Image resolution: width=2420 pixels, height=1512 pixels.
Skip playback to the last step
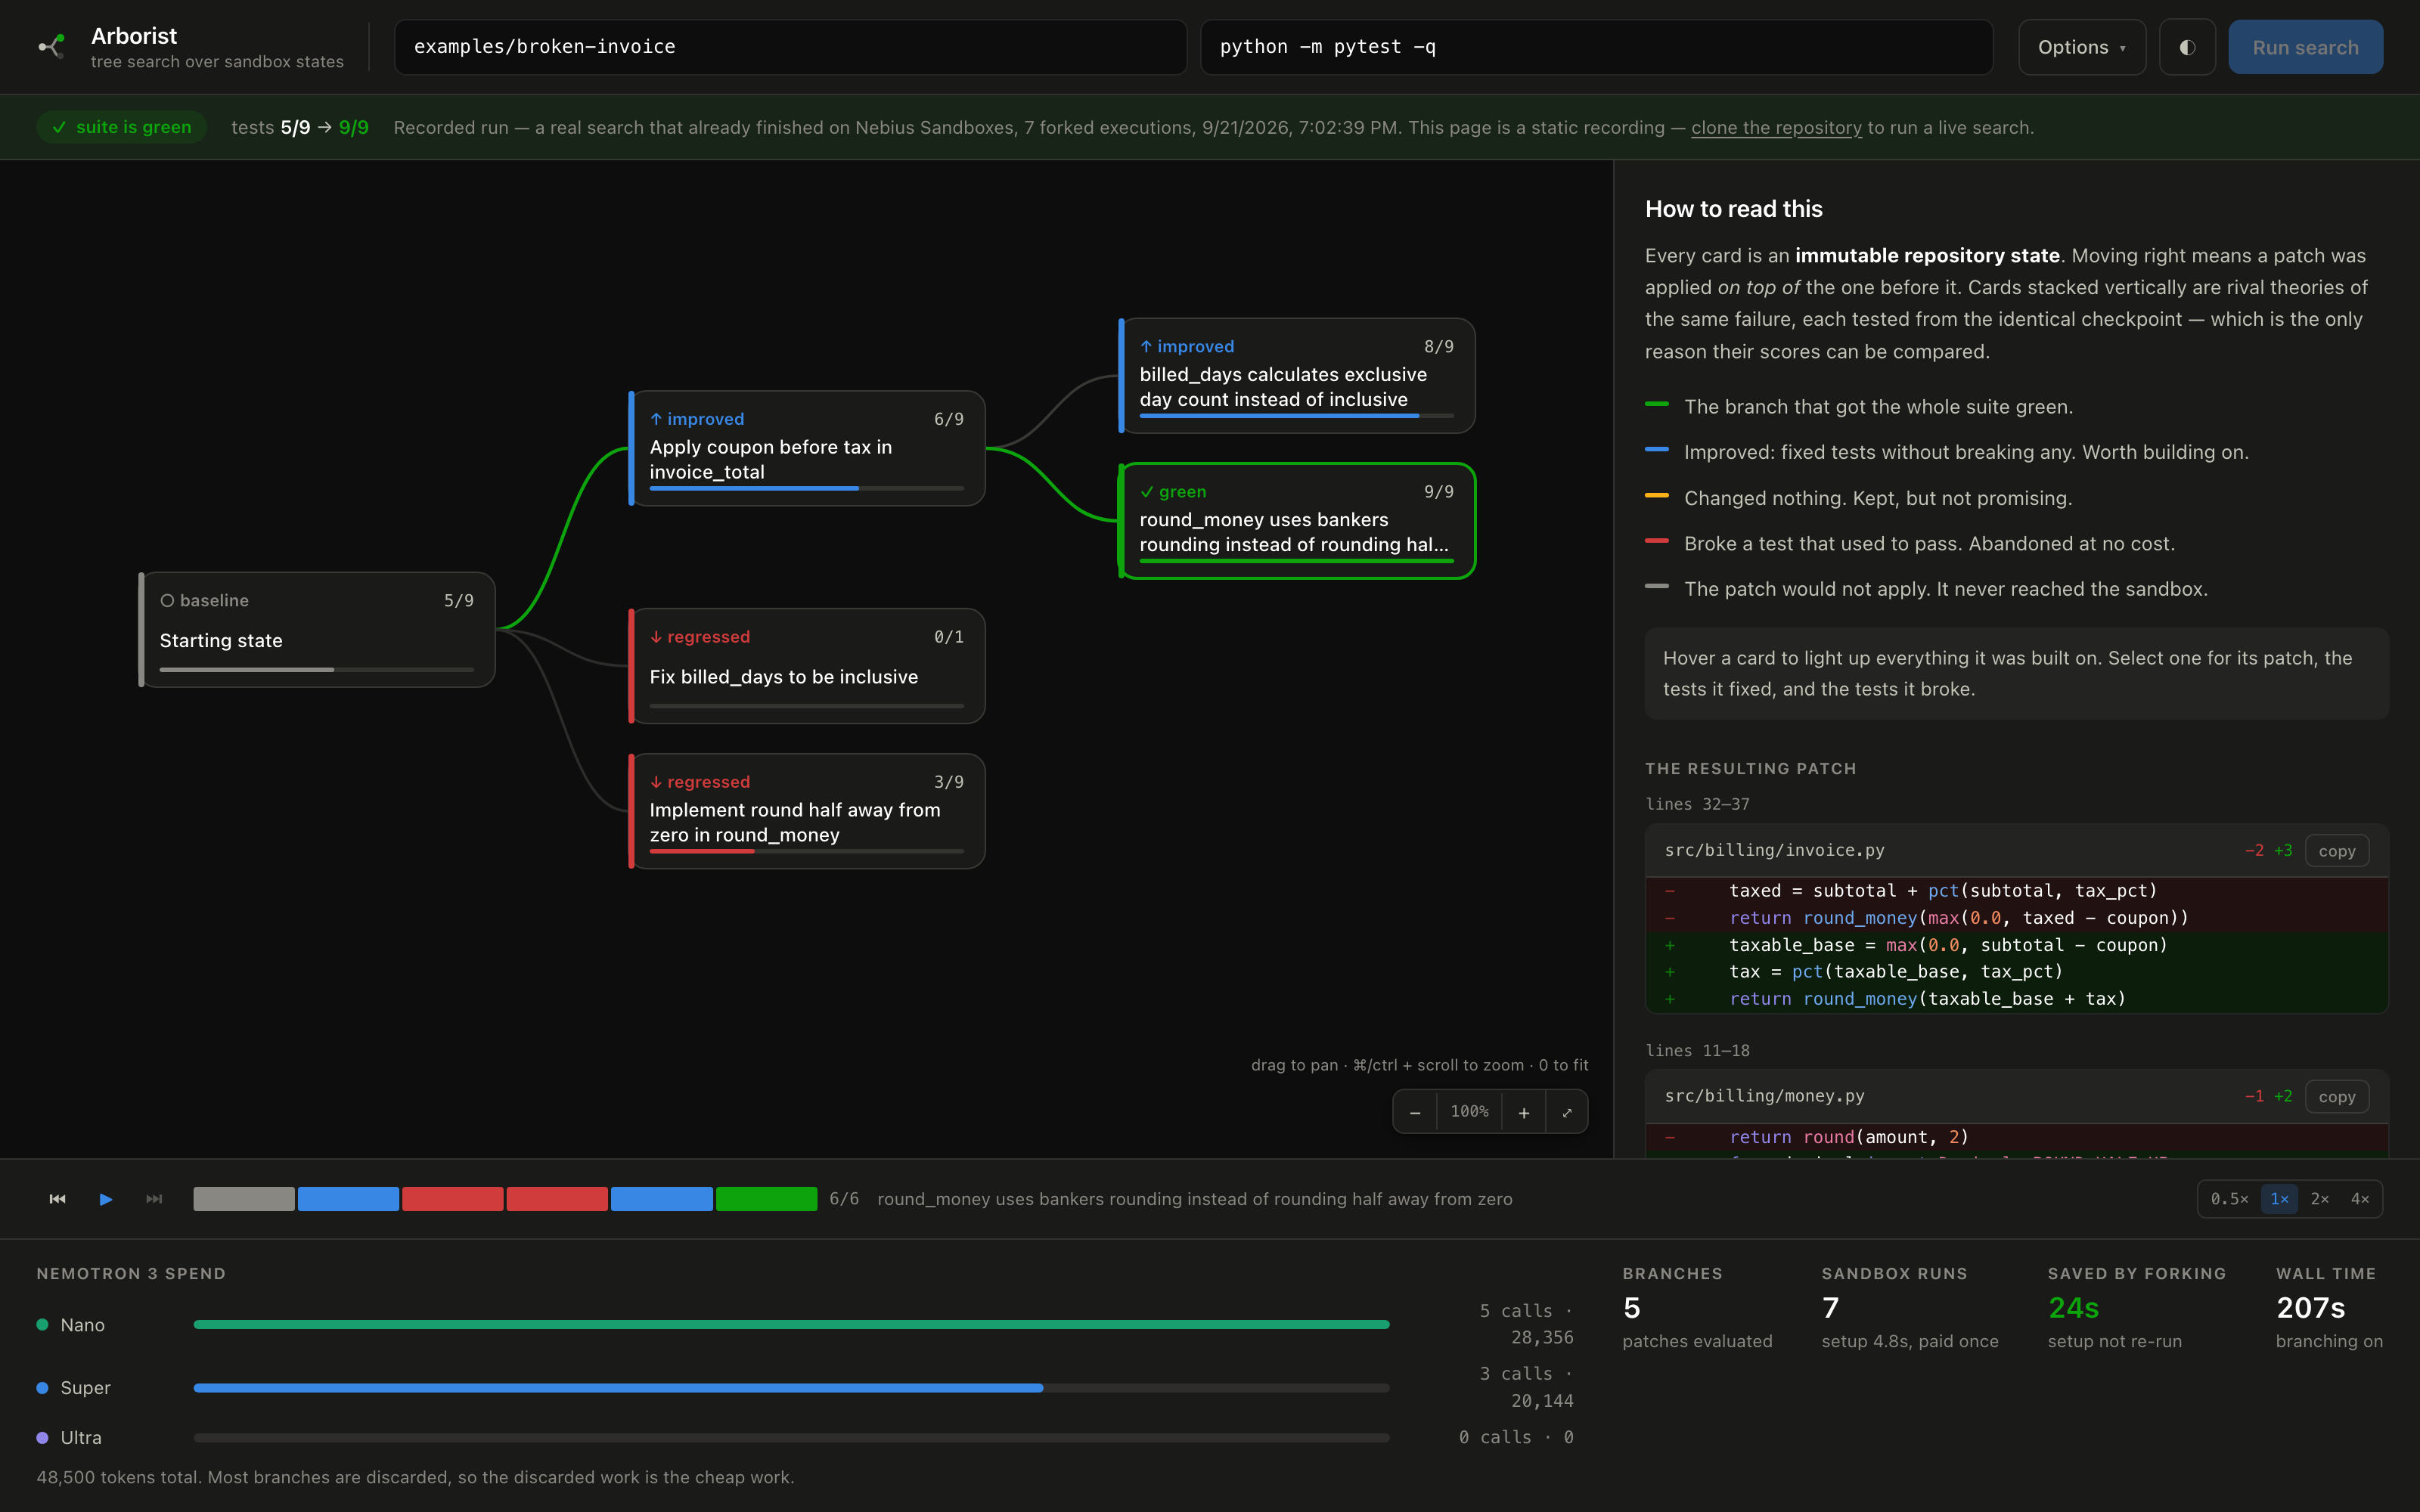pyautogui.click(x=154, y=1199)
